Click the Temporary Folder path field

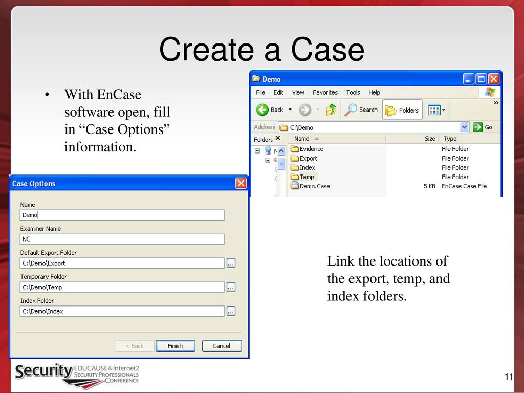click(x=122, y=287)
